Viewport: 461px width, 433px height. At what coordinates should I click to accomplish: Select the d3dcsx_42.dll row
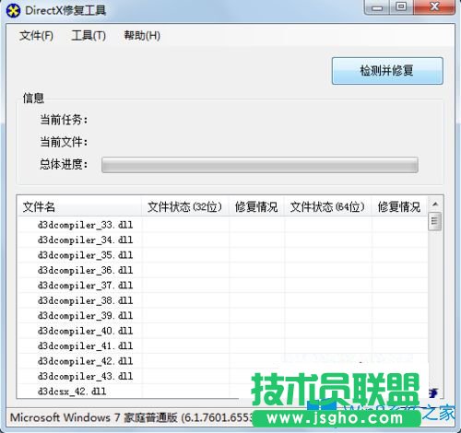(222, 391)
